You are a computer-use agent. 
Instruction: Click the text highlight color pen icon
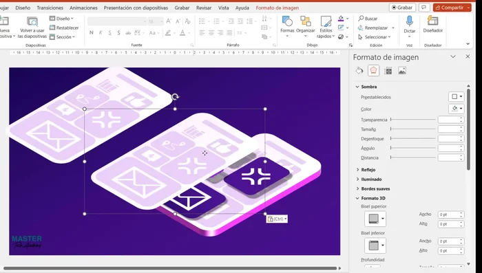(x=168, y=32)
